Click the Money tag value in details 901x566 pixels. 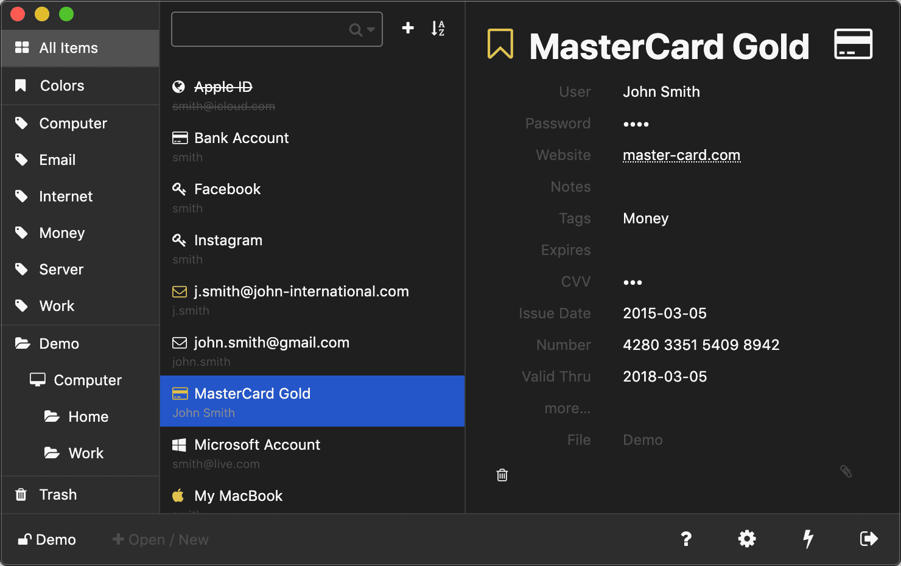coord(645,218)
